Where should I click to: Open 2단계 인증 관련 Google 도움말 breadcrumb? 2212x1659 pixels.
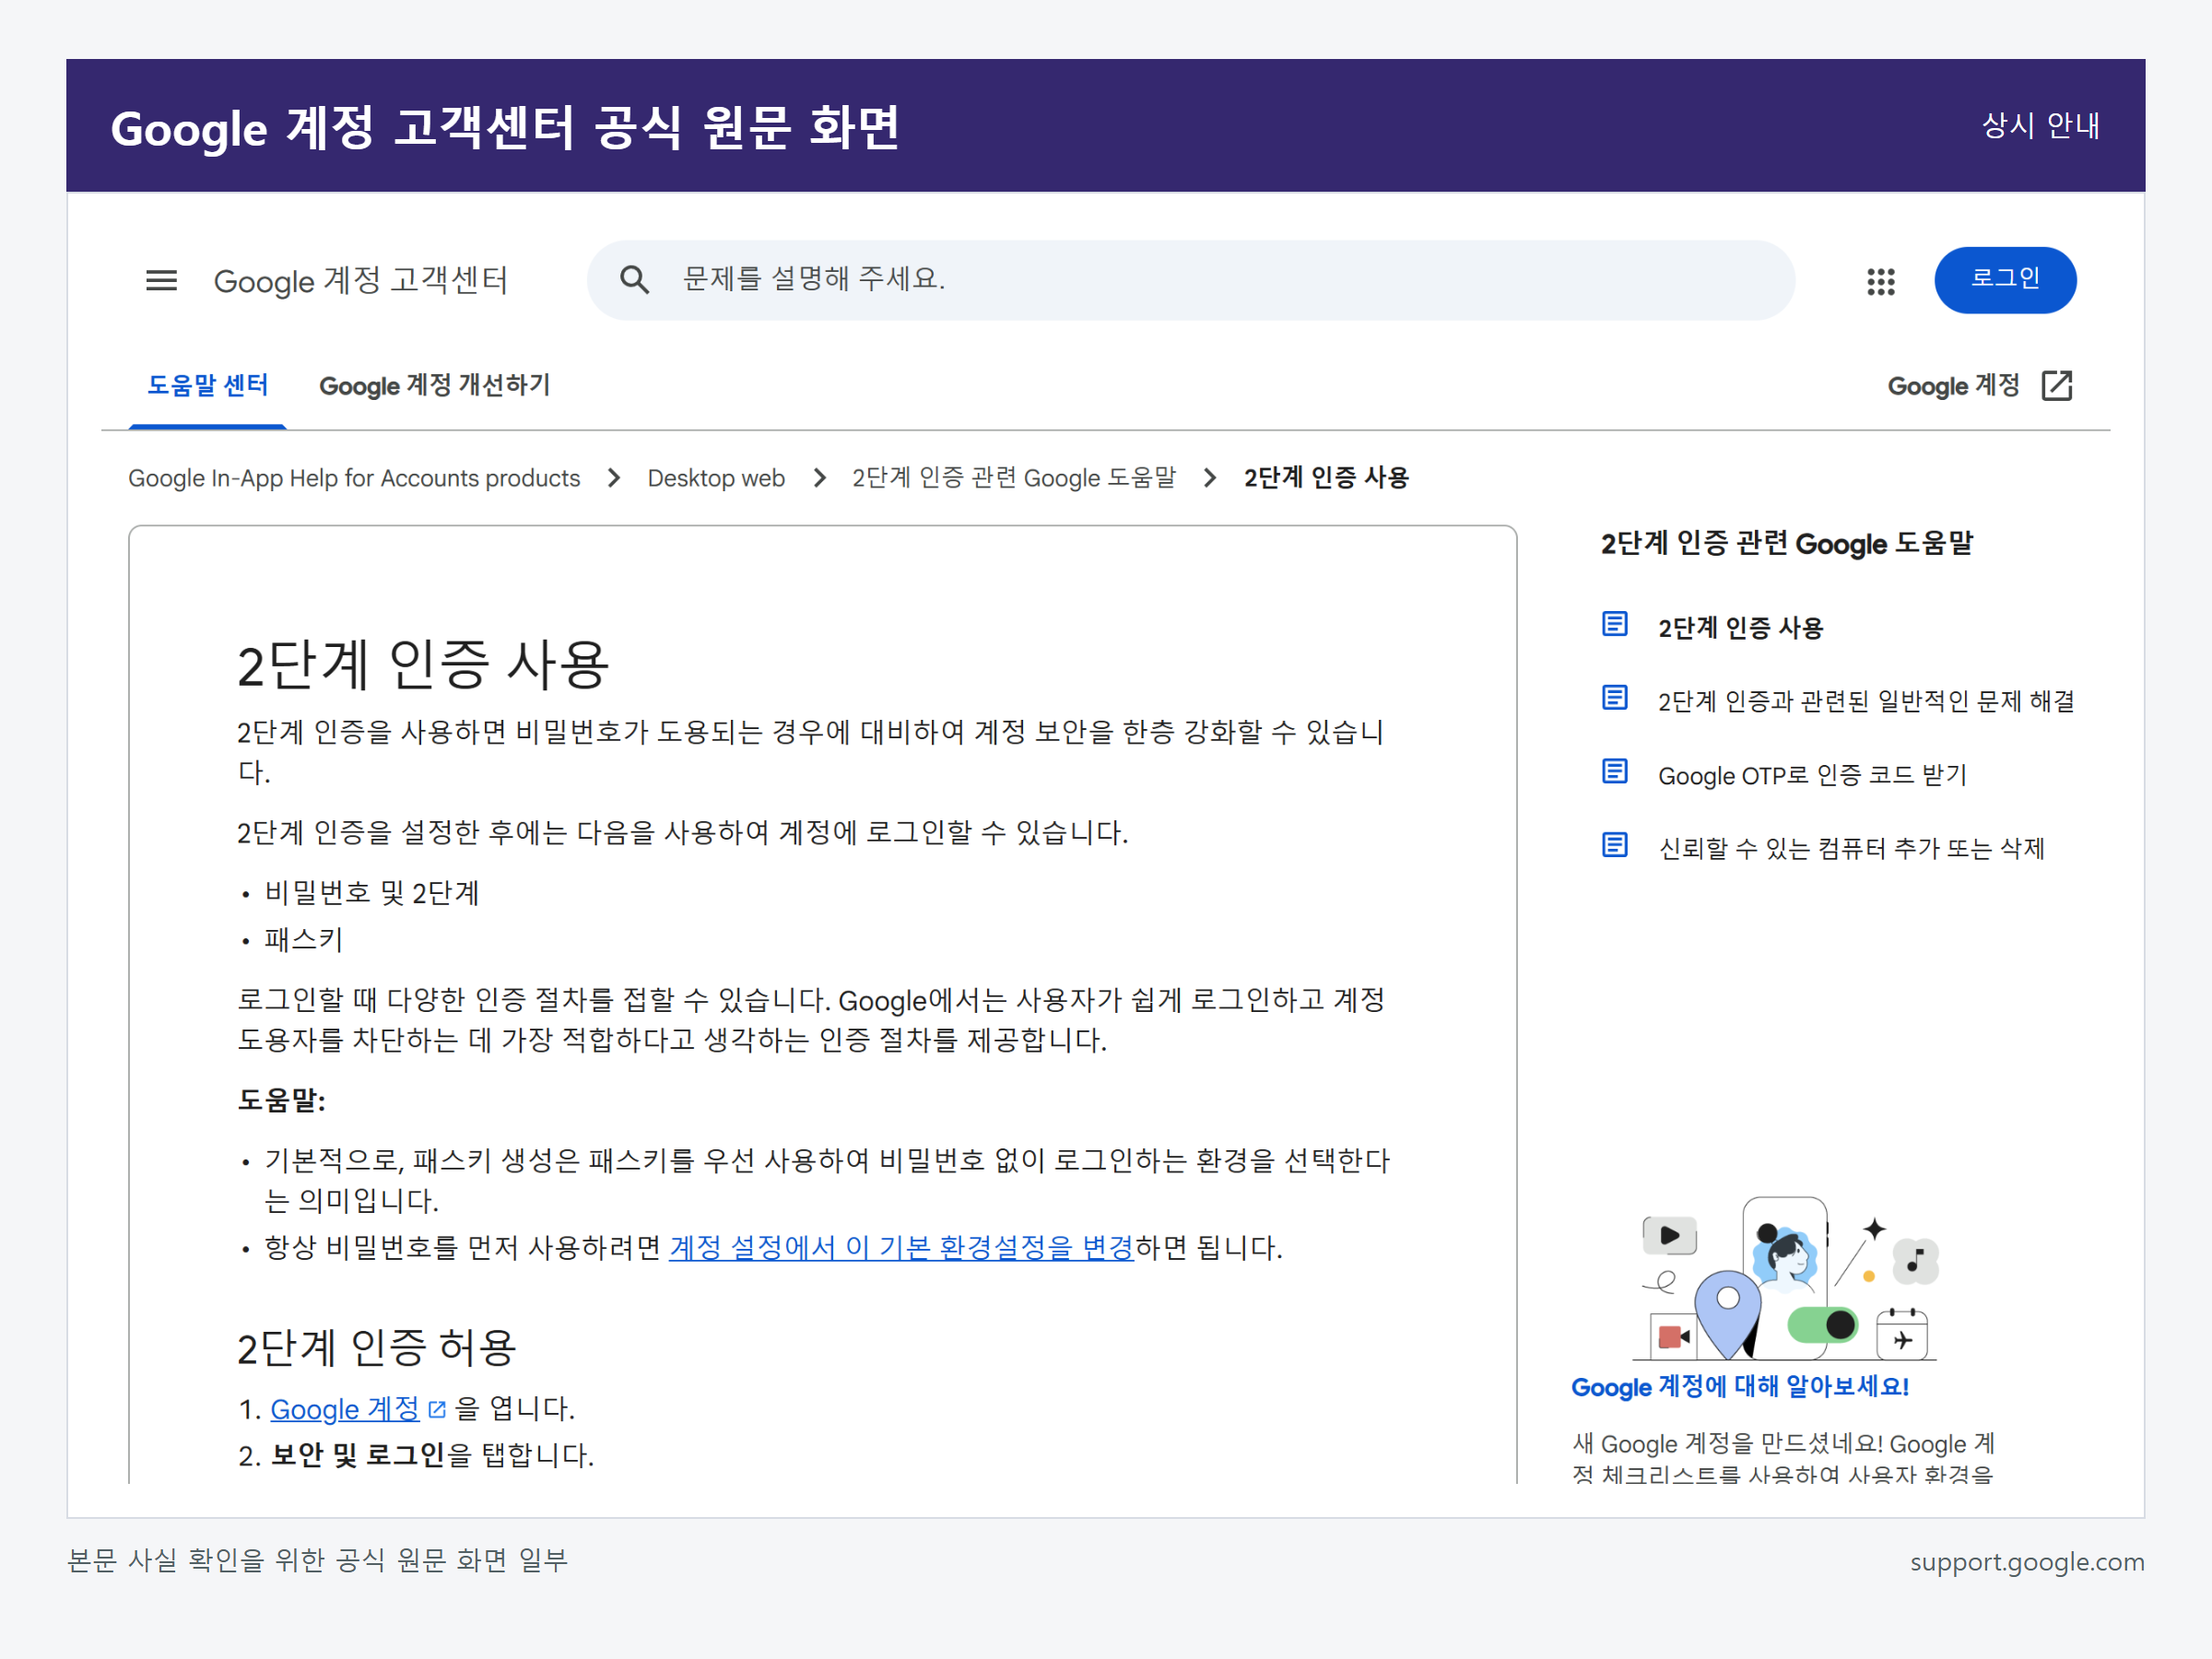point(1014,478)
